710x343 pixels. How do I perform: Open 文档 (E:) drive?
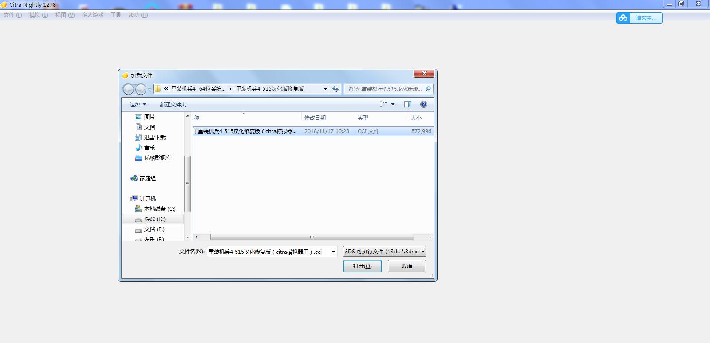(x=154, y=229)
